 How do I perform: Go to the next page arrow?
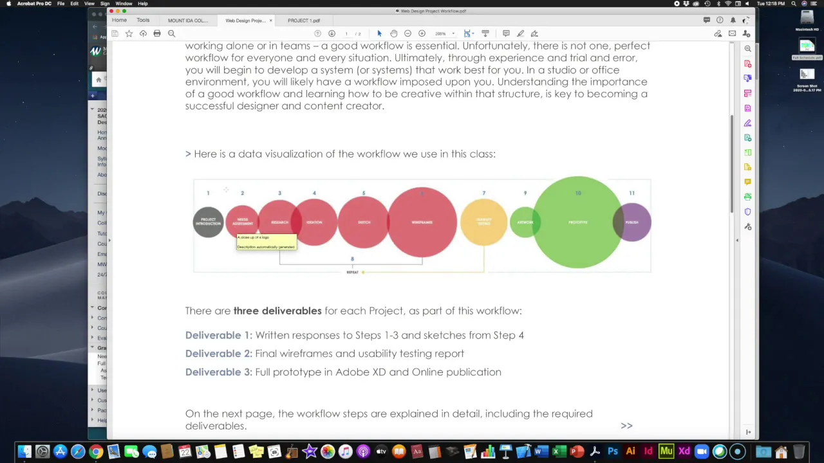click(x=332, y=33)
